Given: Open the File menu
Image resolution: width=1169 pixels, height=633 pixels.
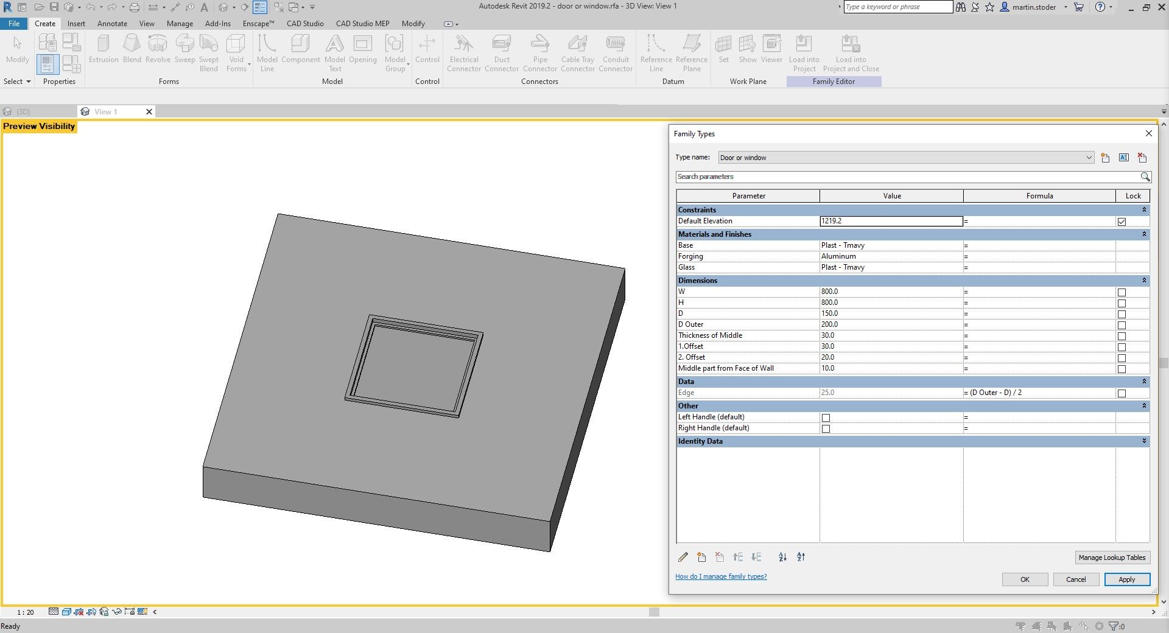Looking at the screenshot, I should click(13, 24).
